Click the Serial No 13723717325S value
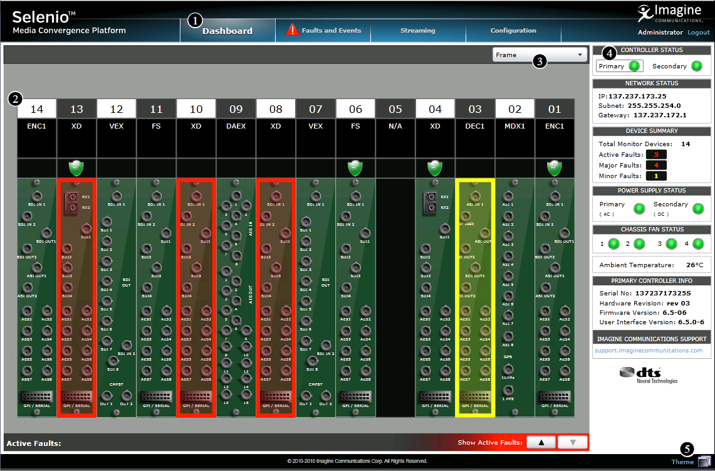 [663, 293]
